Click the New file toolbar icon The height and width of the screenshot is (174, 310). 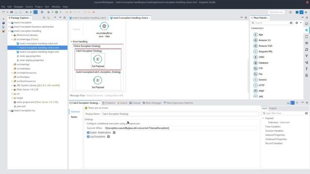(3, 12)
